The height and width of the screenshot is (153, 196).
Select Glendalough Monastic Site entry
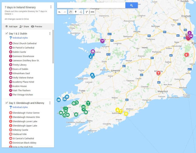[x=24, y=117]
